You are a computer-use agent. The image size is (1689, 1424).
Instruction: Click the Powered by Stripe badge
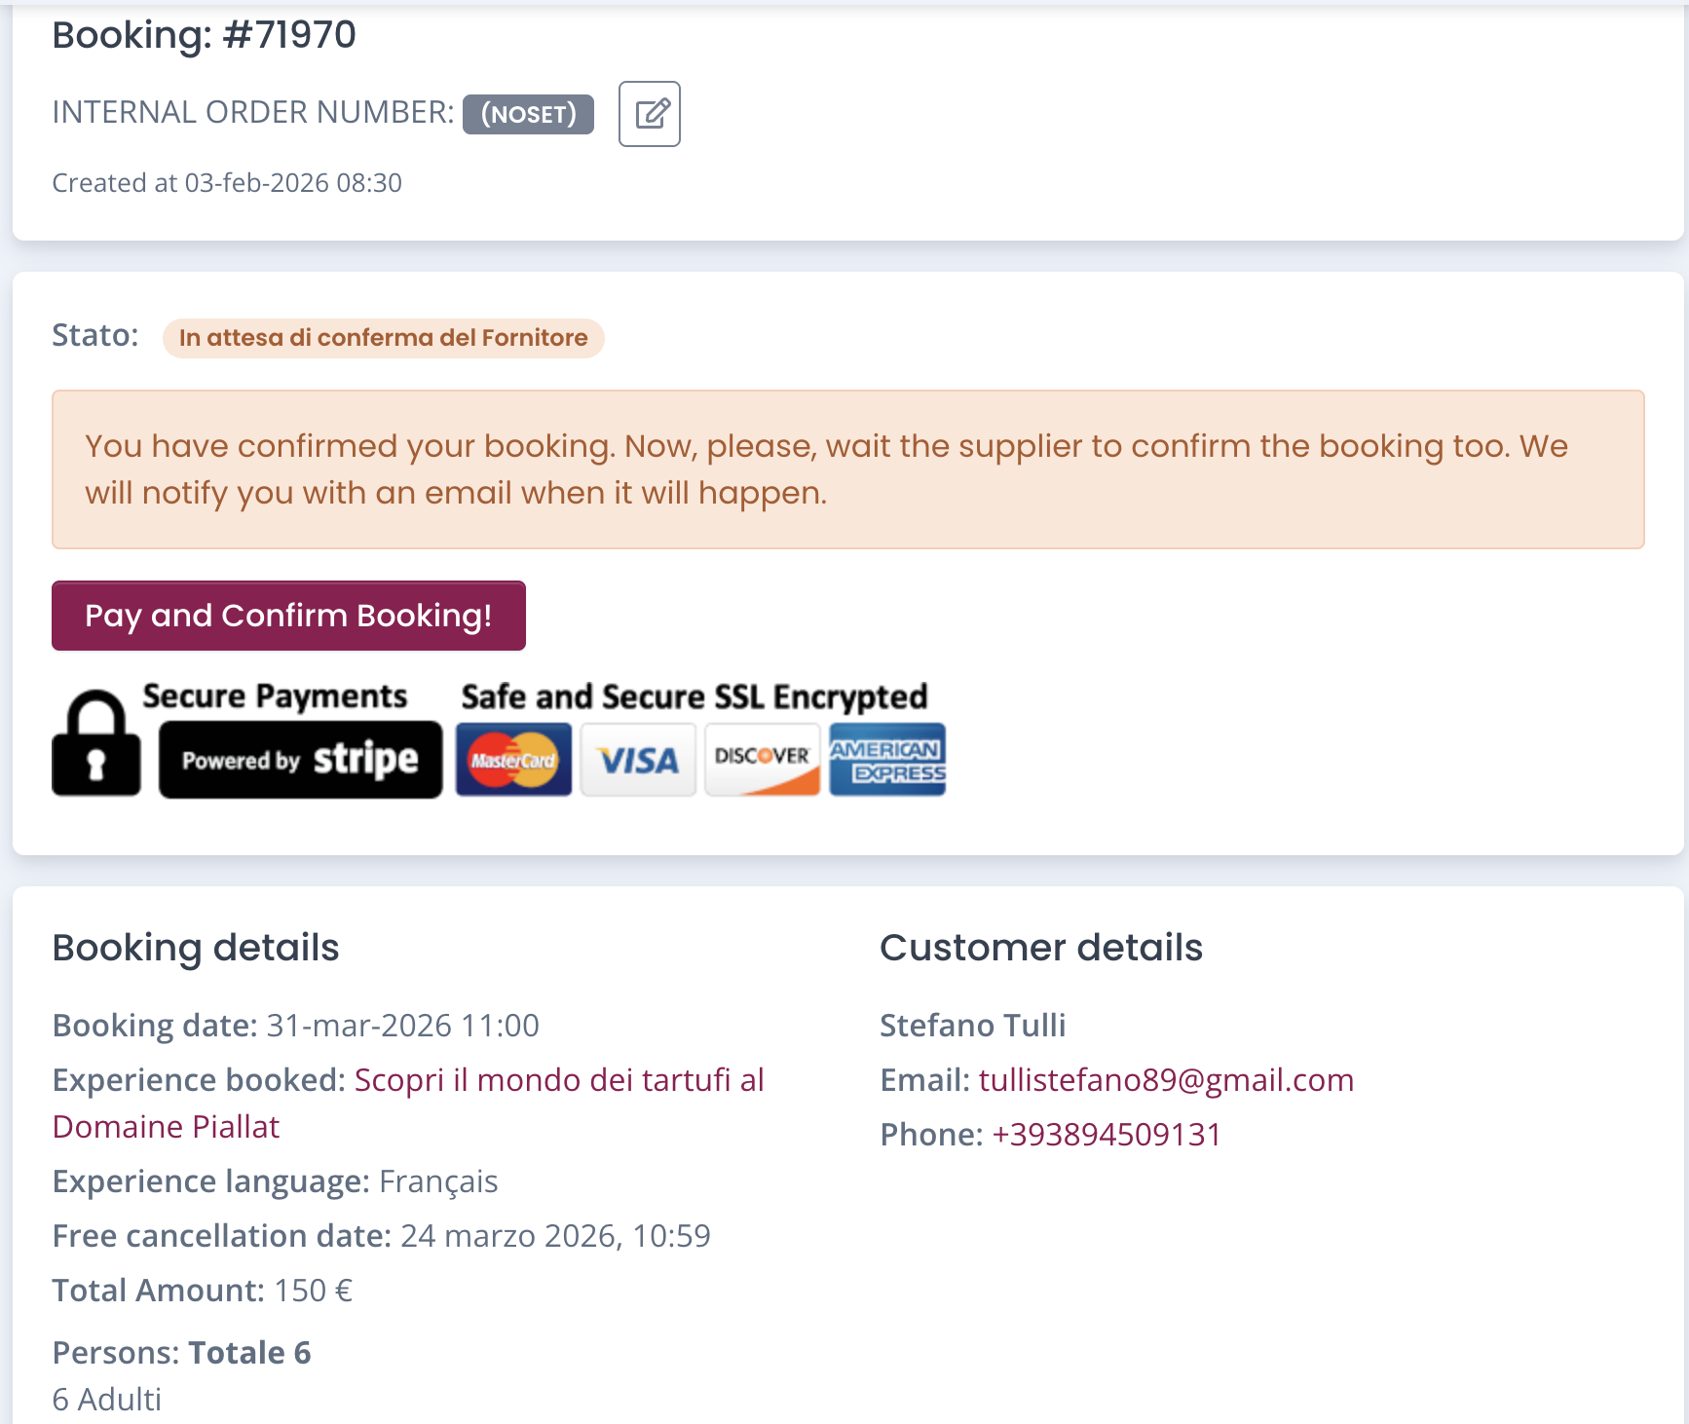[x=300, y=760]
